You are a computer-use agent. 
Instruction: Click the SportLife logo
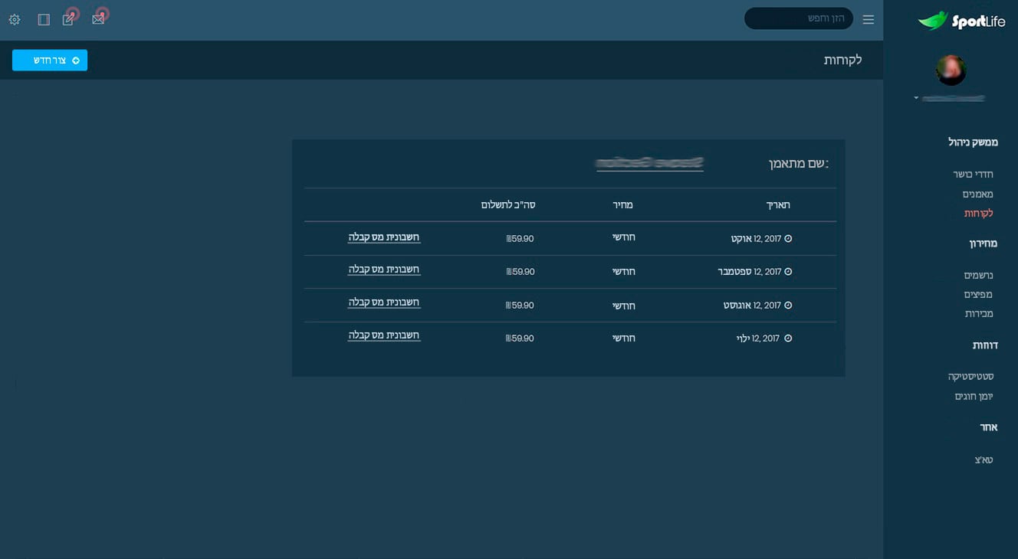[961, 21]
